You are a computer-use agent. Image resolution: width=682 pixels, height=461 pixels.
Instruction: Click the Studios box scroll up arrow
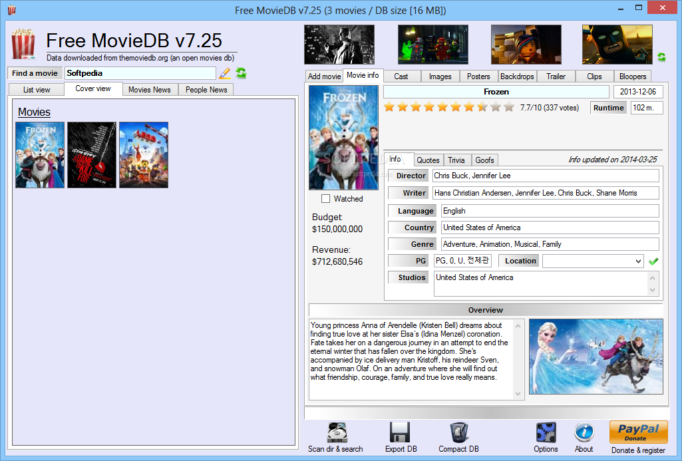(x=652, y=278)
